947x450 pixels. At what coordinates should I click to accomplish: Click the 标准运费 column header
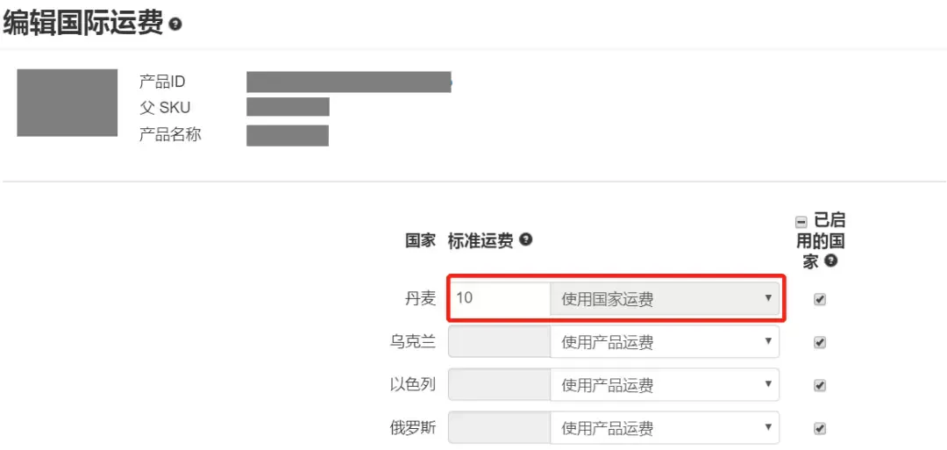[481, 240]
